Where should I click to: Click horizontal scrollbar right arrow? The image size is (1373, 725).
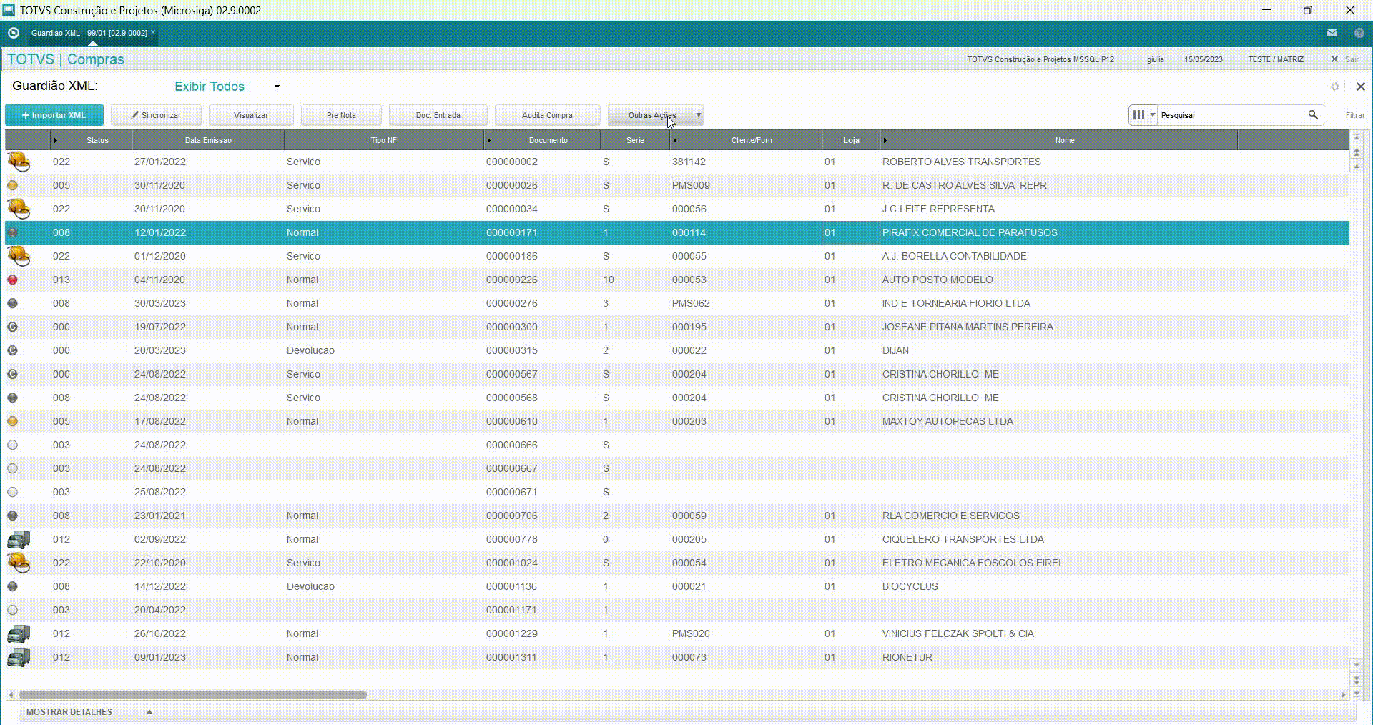coord(1343,695)
